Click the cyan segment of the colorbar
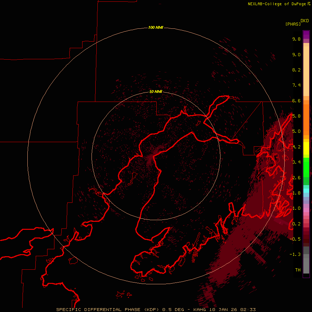The image size is (312, 312). [x=306, y=191]
